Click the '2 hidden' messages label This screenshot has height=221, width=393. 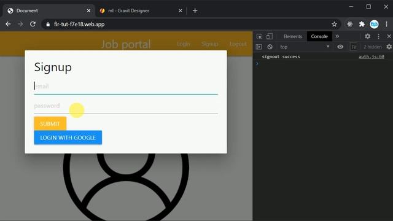tap(373, 47)
